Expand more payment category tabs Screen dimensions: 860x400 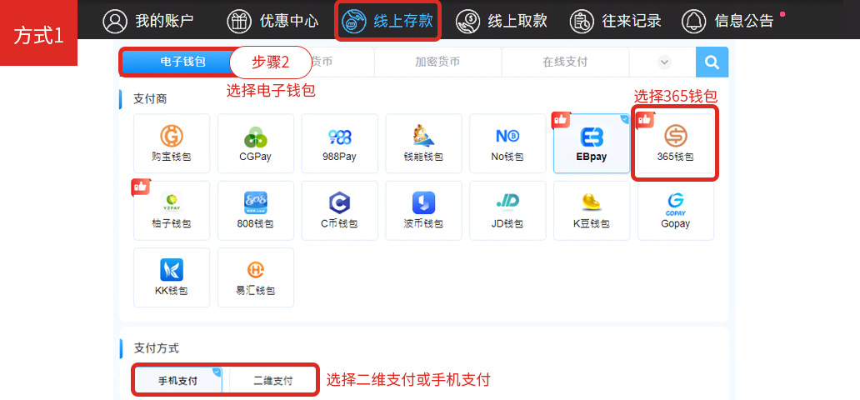[664, 62]
